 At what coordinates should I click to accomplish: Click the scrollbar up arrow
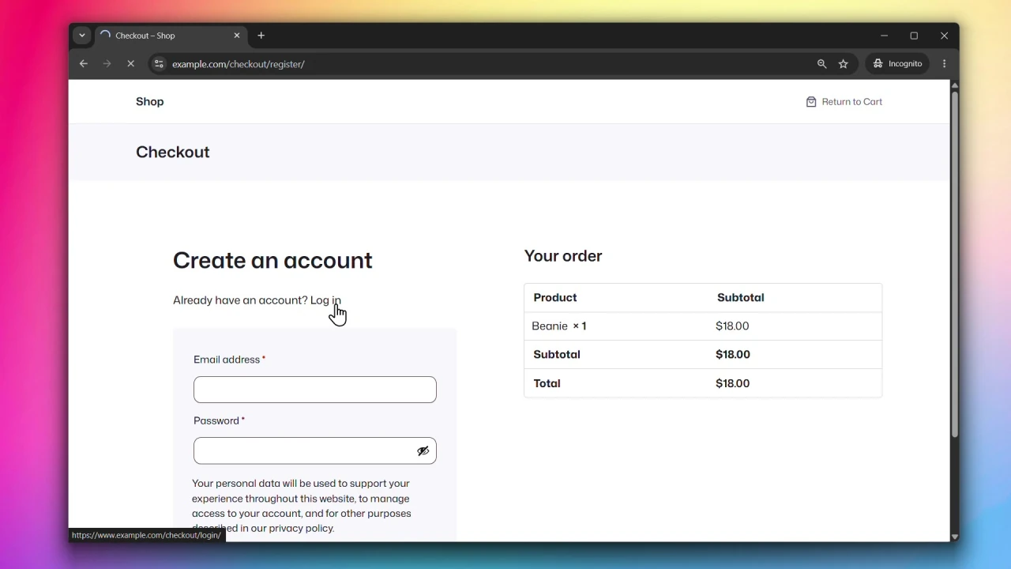click(x=954, y=85)
